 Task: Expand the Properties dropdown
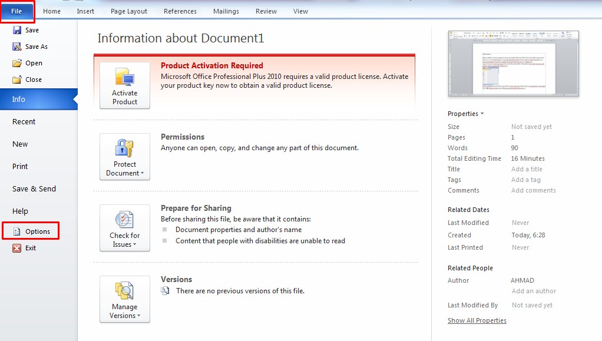(x=466, y=114)
